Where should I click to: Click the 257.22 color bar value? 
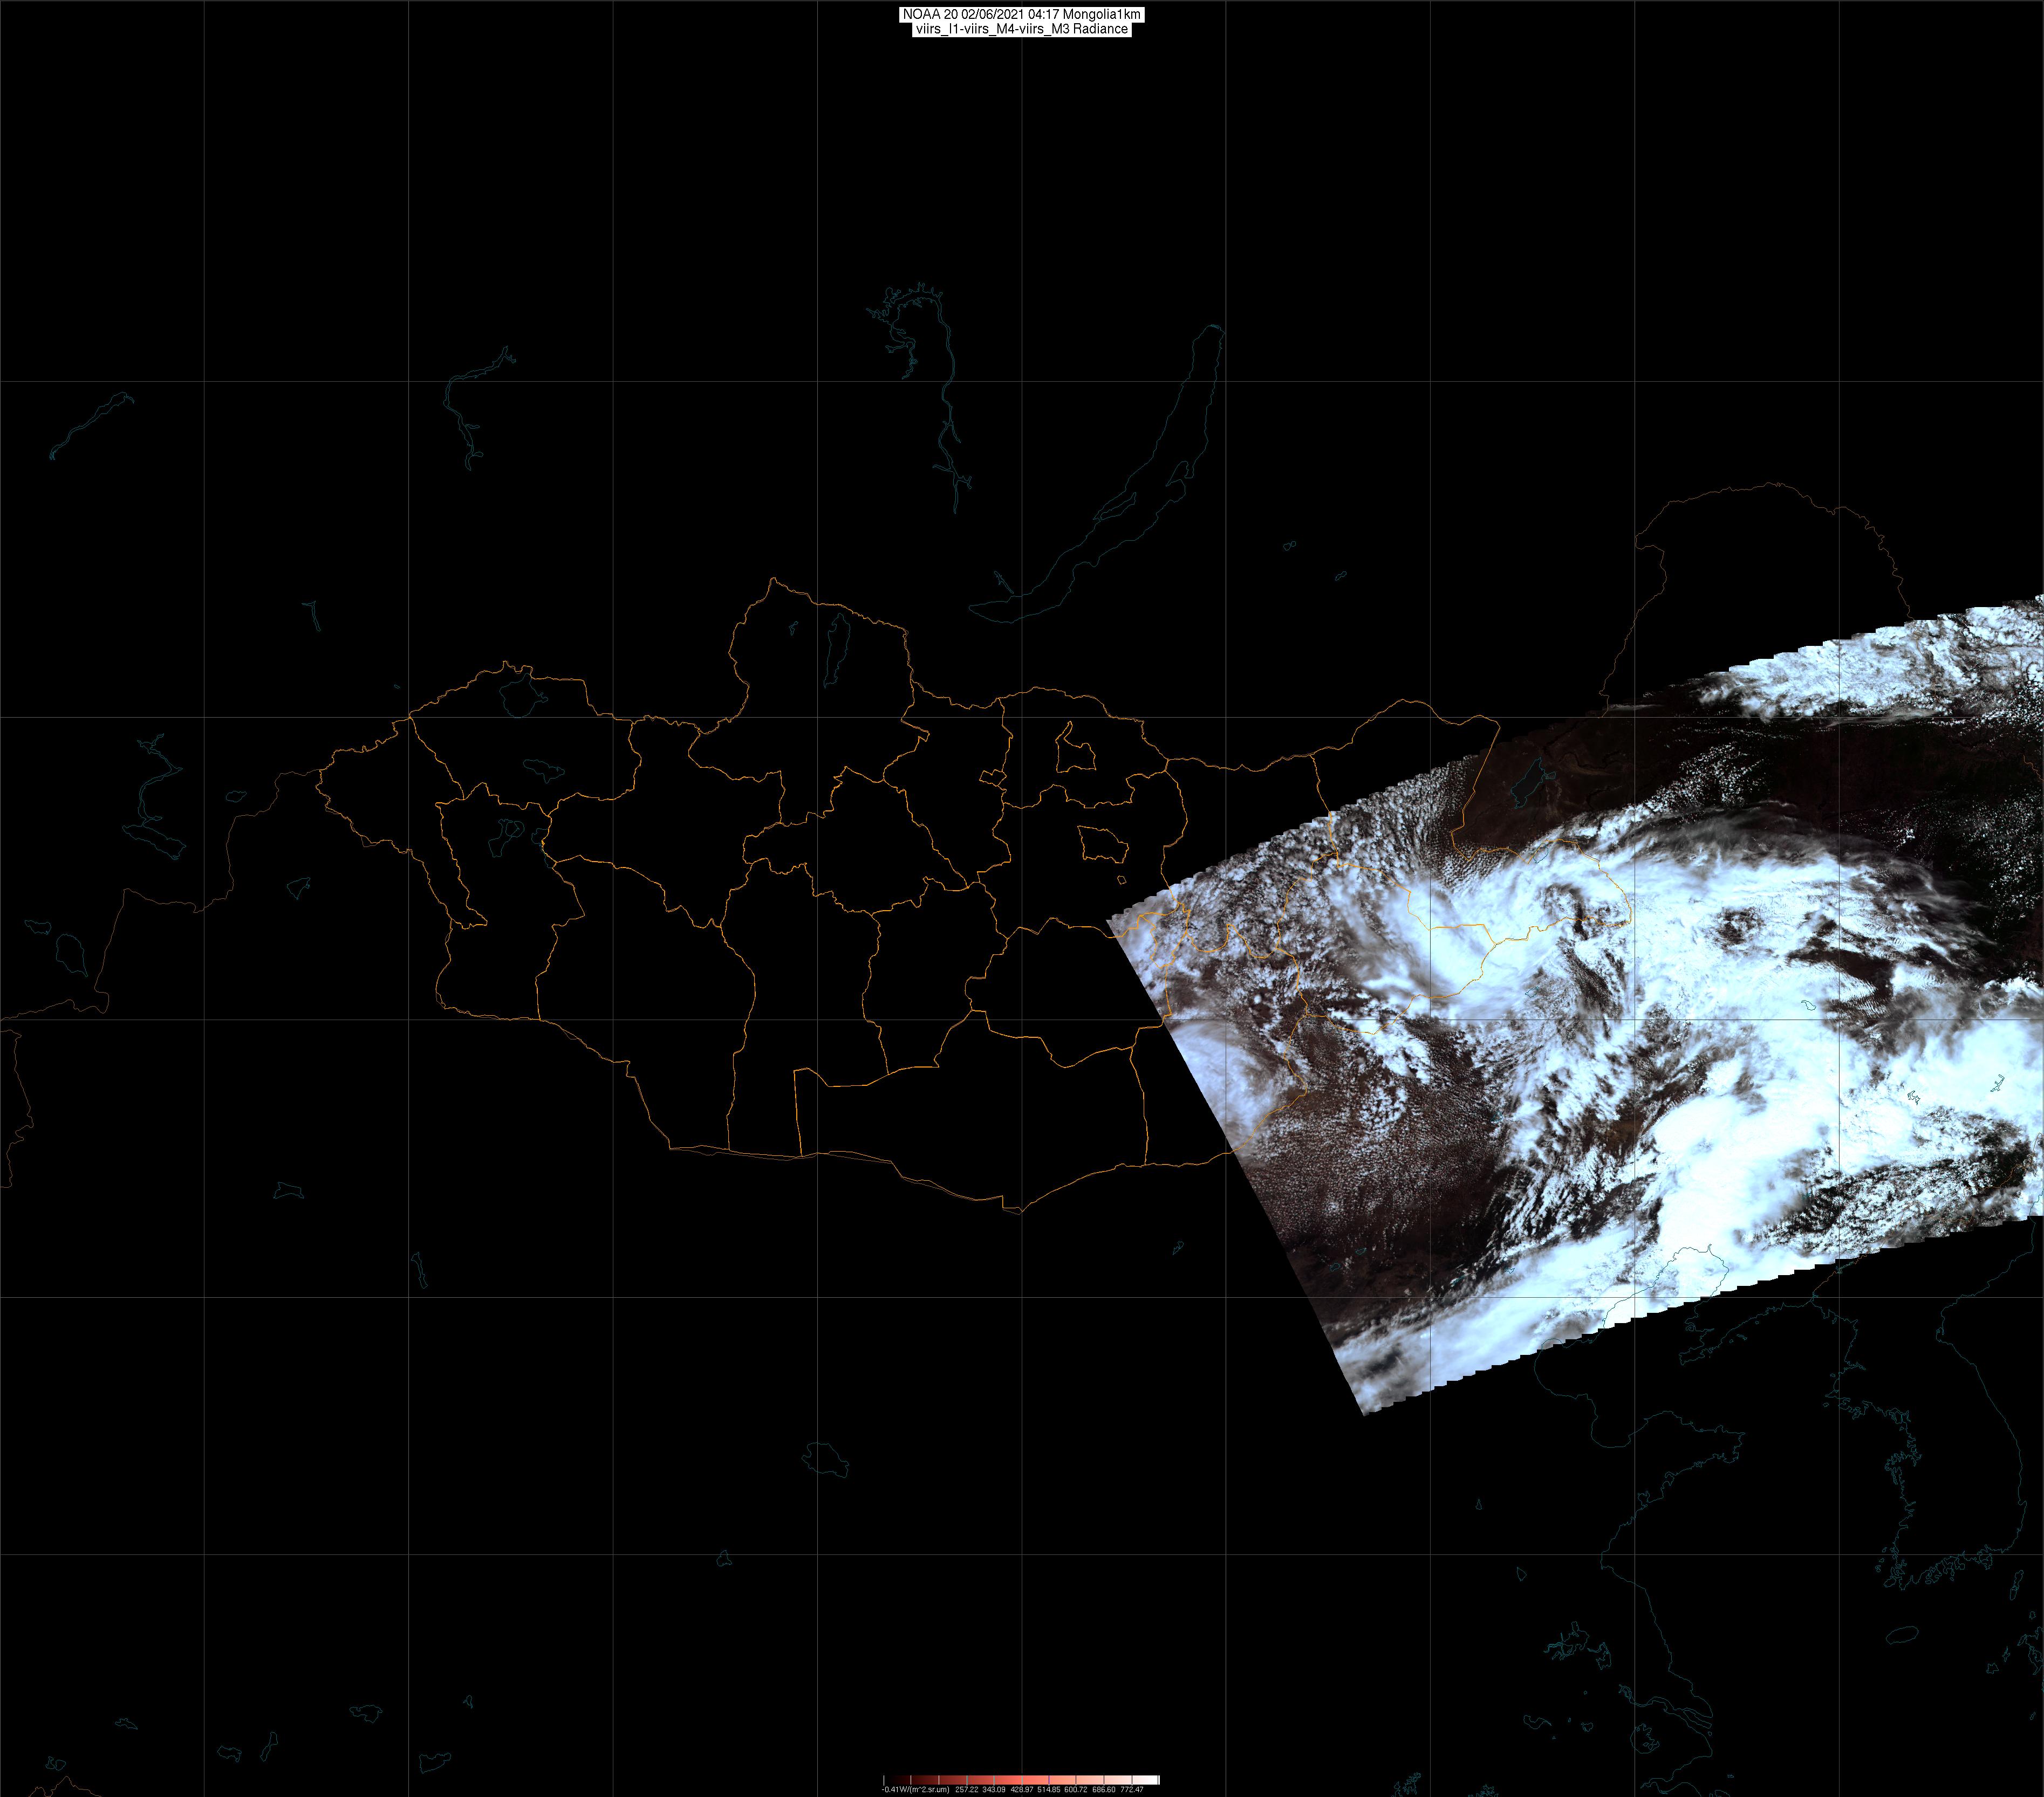[x=967, y=1790]
